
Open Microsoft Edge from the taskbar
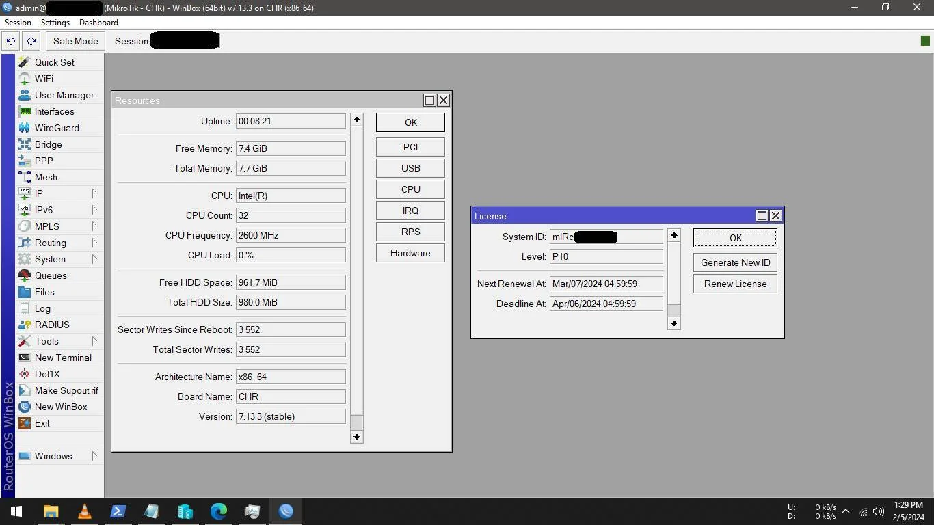[219, 511]
